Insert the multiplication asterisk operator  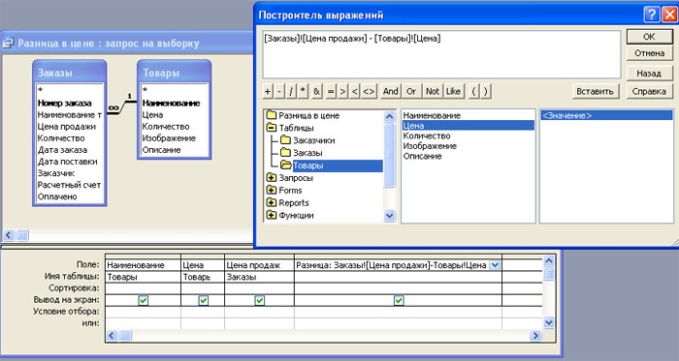pyautogui.click(x=303, y=91)
